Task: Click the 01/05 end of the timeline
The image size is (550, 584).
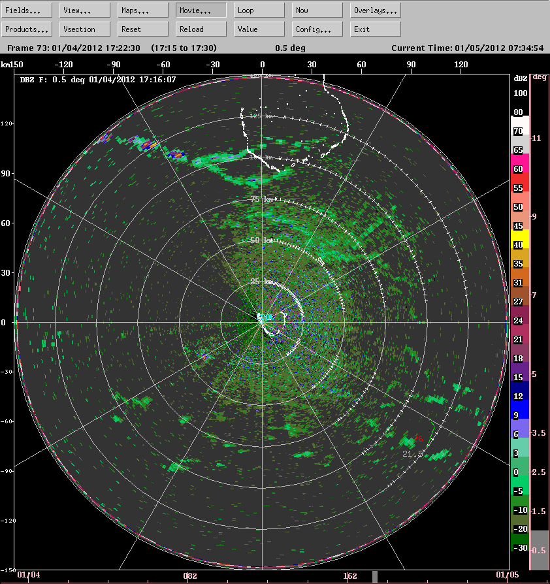Action: click(507, 574)
